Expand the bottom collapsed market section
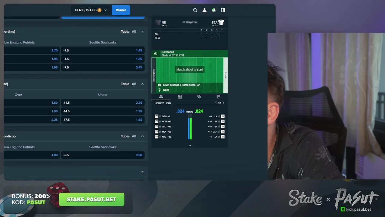385x217 pixels. [143, 172]
